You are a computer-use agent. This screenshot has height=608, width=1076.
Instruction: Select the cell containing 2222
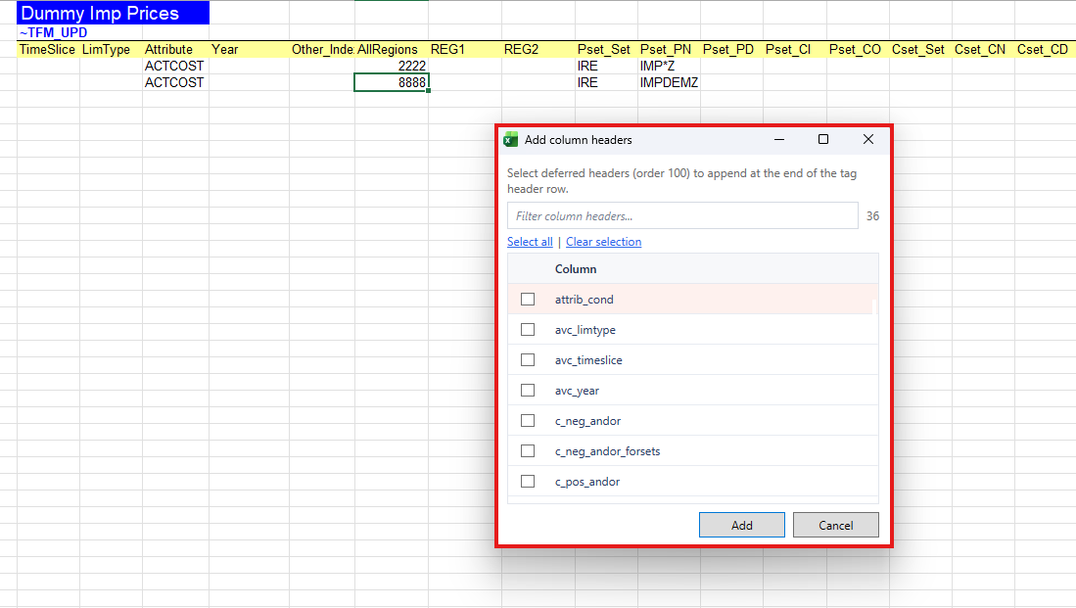[x=392, y=66]
